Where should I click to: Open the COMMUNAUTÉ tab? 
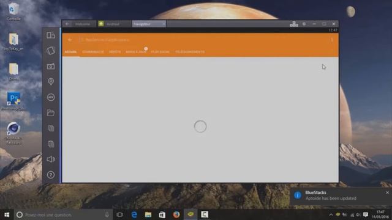93,52
